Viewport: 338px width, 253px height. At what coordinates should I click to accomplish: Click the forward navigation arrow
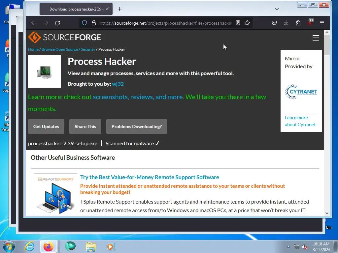coord(46,23)
